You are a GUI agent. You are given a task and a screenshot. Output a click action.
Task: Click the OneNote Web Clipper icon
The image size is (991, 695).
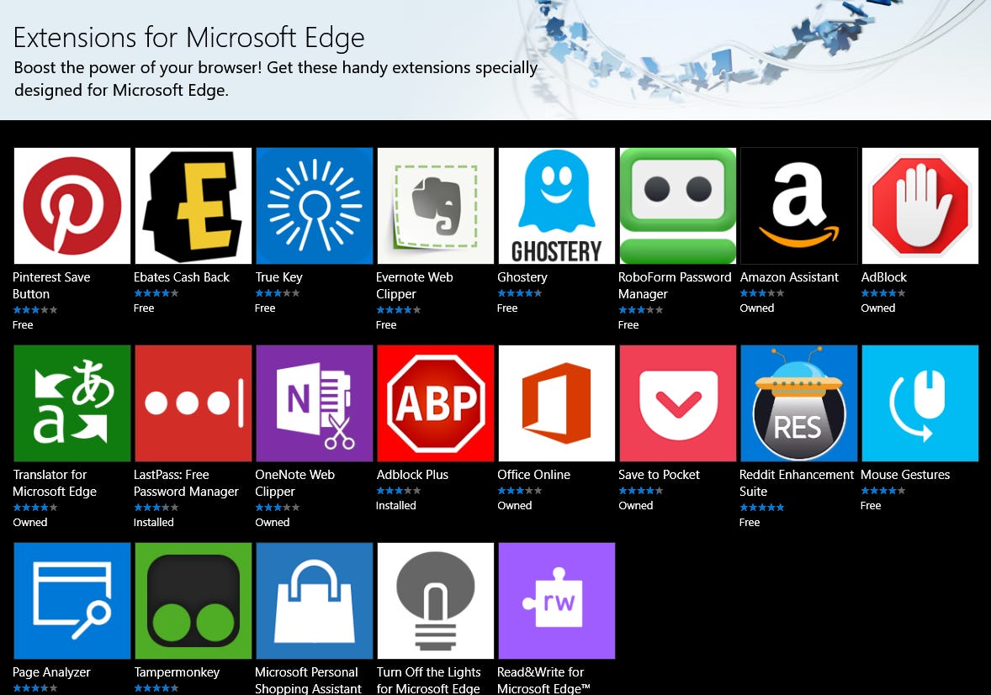(314, 403)
